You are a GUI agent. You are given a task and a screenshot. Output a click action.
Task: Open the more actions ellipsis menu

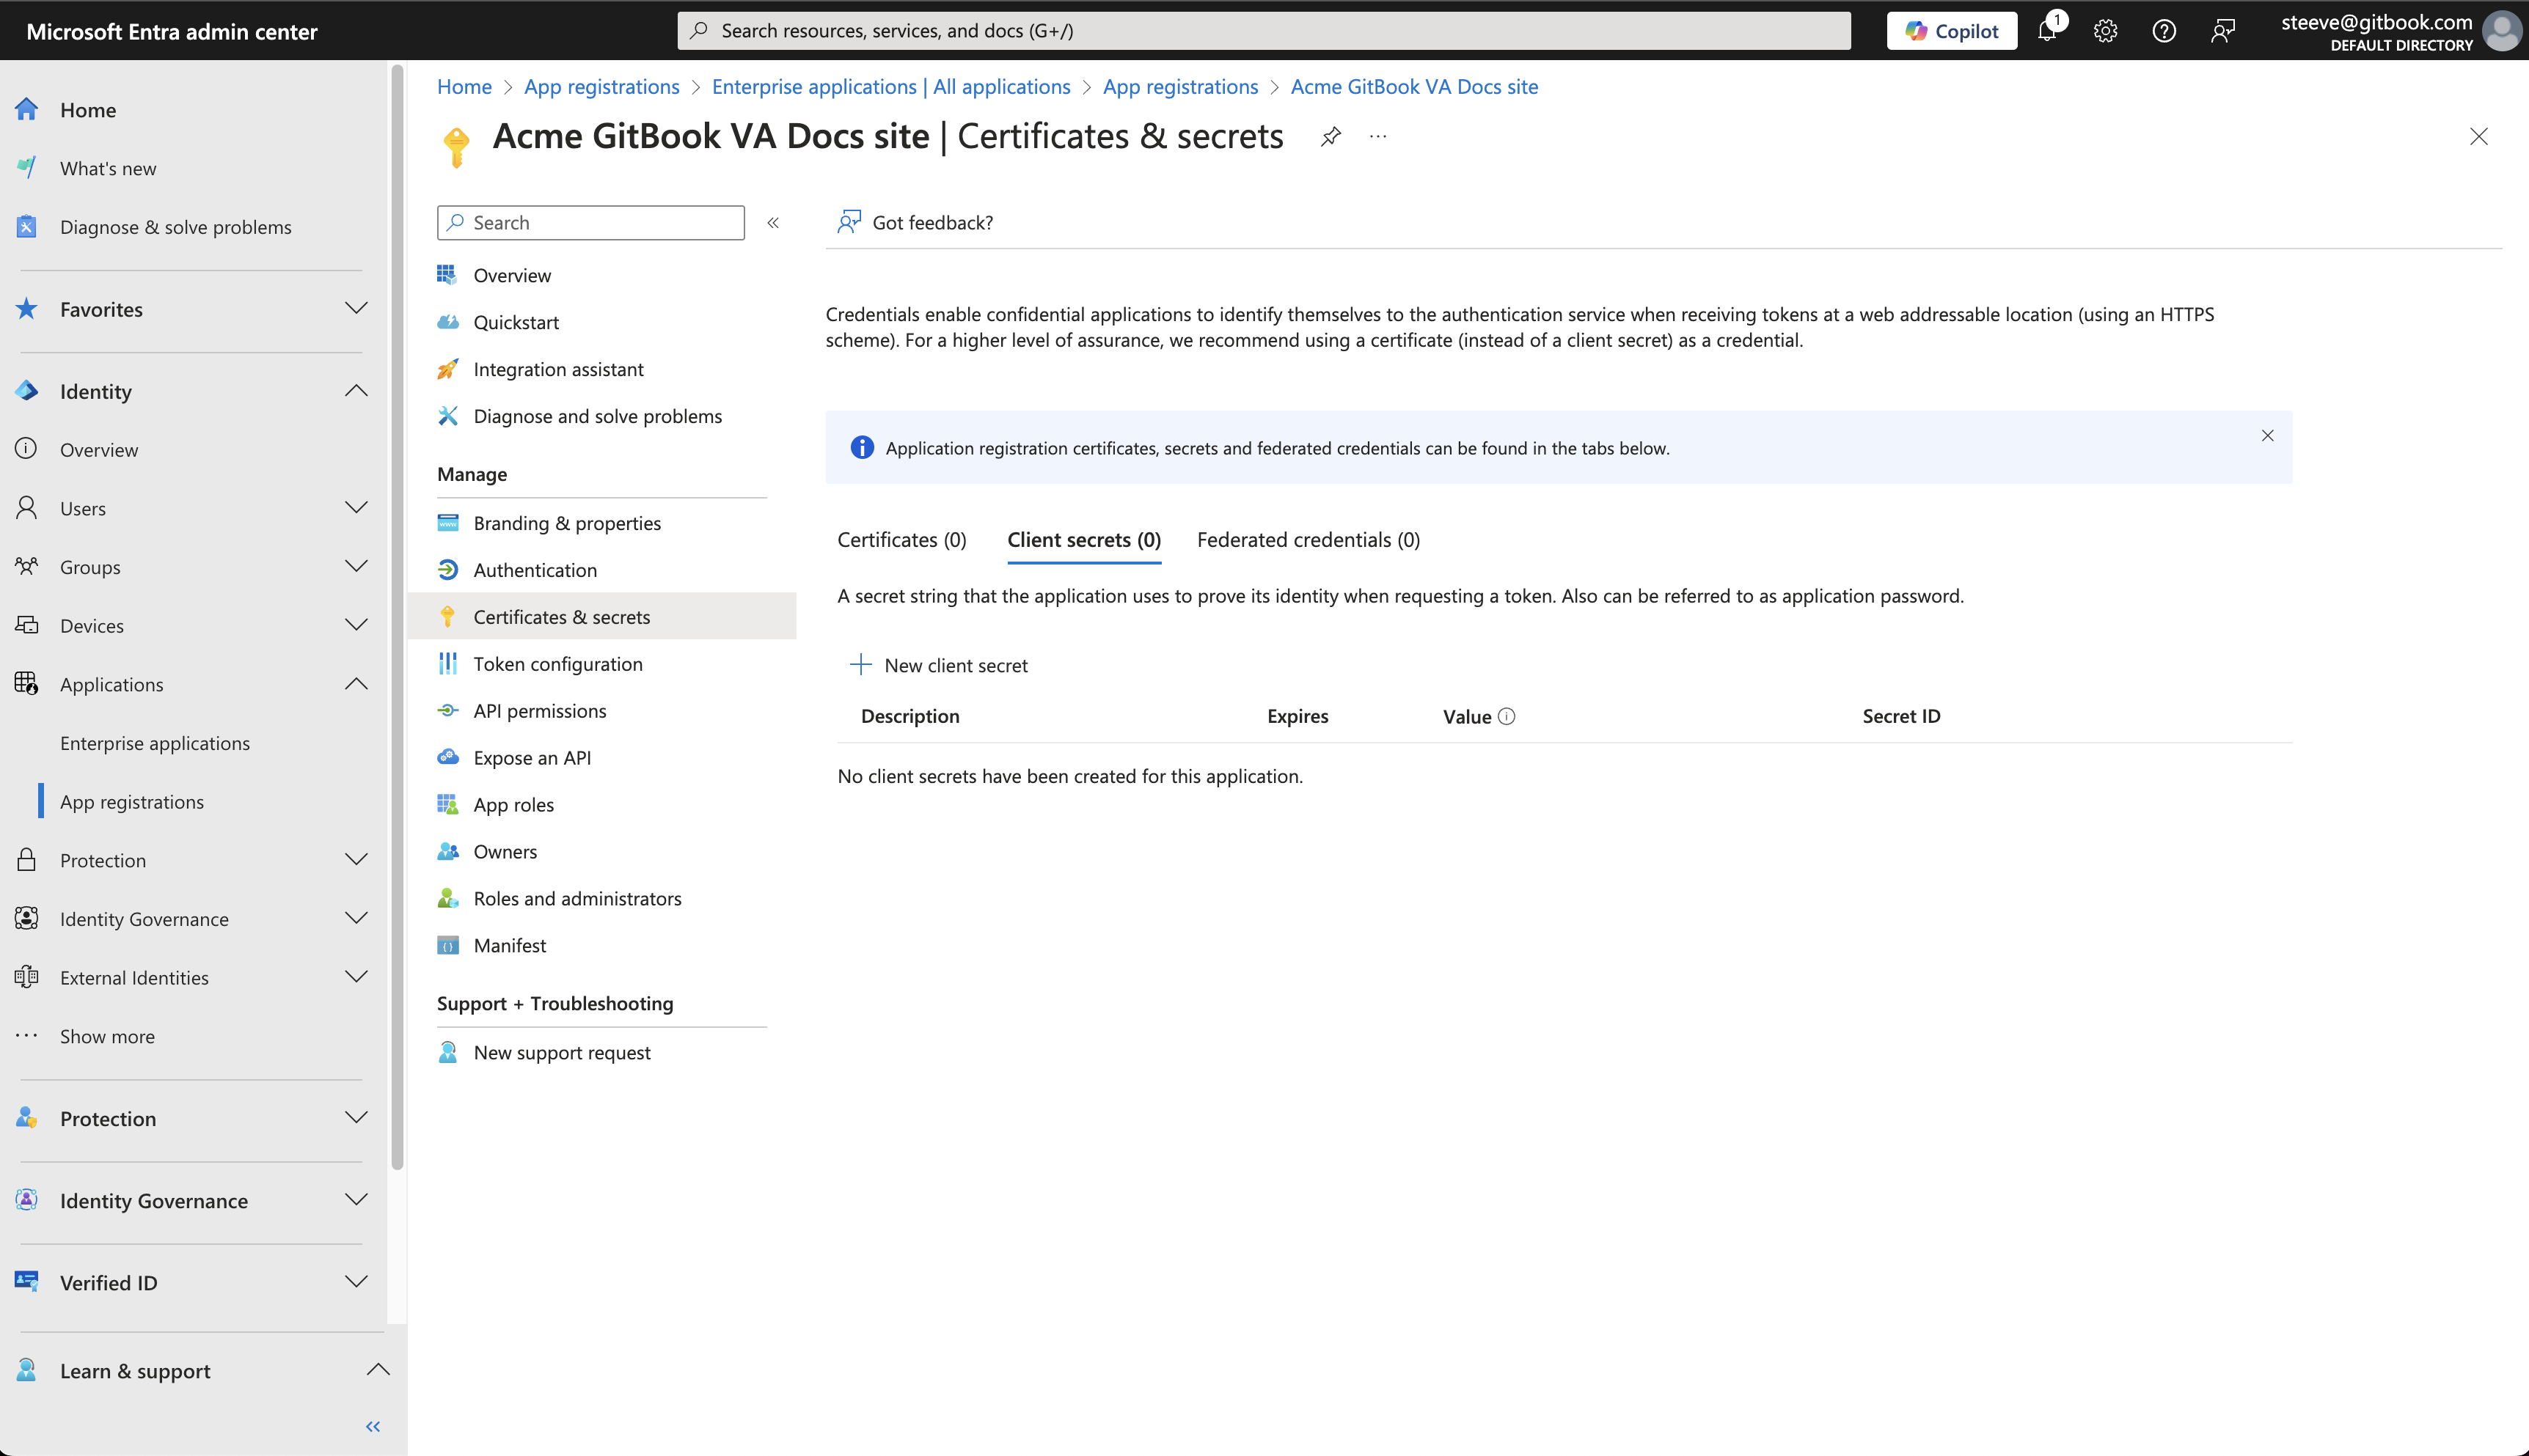coord(1377,136)
